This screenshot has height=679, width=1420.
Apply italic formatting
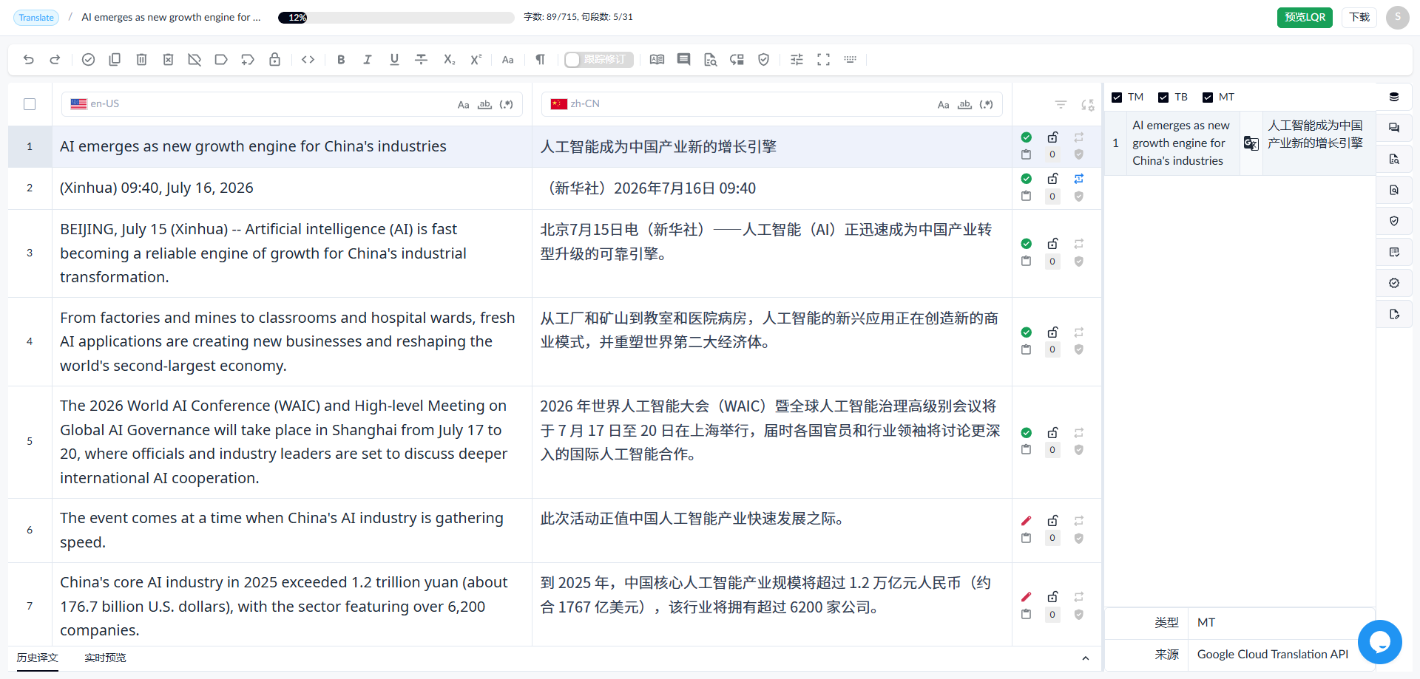point(368,60)
